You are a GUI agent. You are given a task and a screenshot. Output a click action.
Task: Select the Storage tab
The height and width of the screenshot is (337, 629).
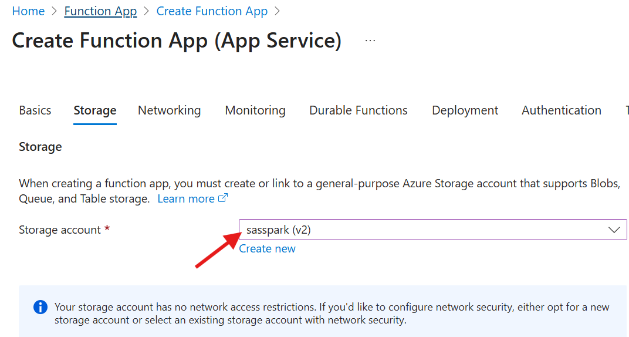95,110
